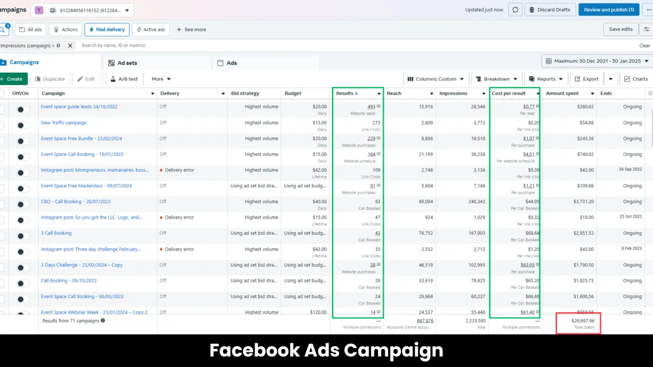
Task: Open the Amount spent column menu arrow
Action: click(592, 94)
